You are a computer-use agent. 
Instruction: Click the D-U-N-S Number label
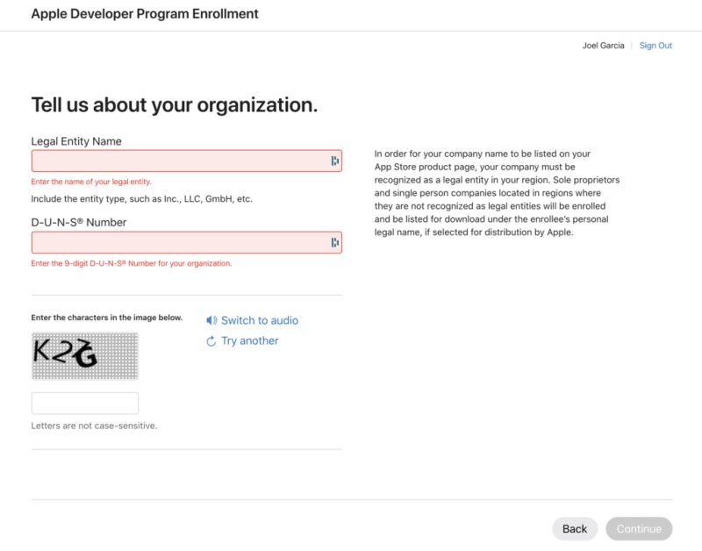click(x=77, y=222)
